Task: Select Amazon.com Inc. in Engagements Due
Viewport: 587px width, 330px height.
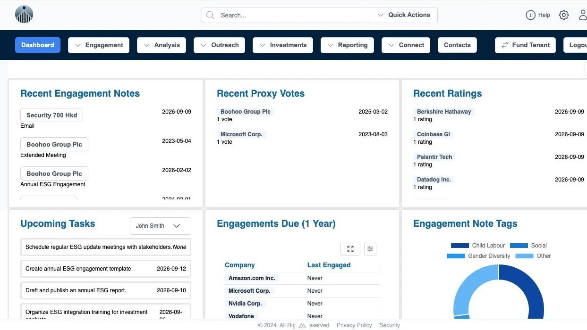Action: (x=252, y=278)
